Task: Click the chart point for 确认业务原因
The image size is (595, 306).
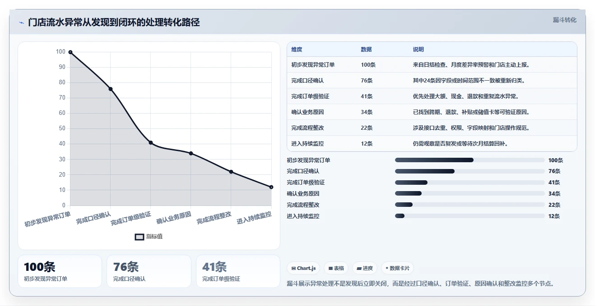Action: (191, 153)
